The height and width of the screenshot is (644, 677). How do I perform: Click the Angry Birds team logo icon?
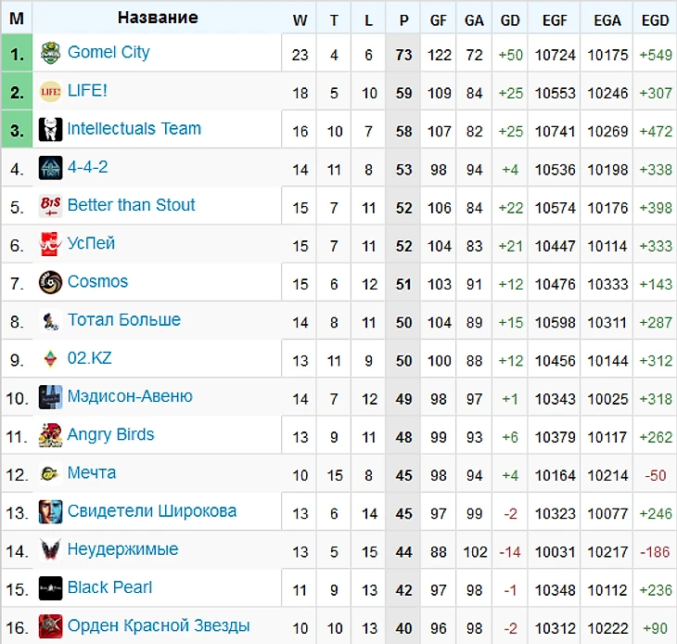(x=50, y=435)
